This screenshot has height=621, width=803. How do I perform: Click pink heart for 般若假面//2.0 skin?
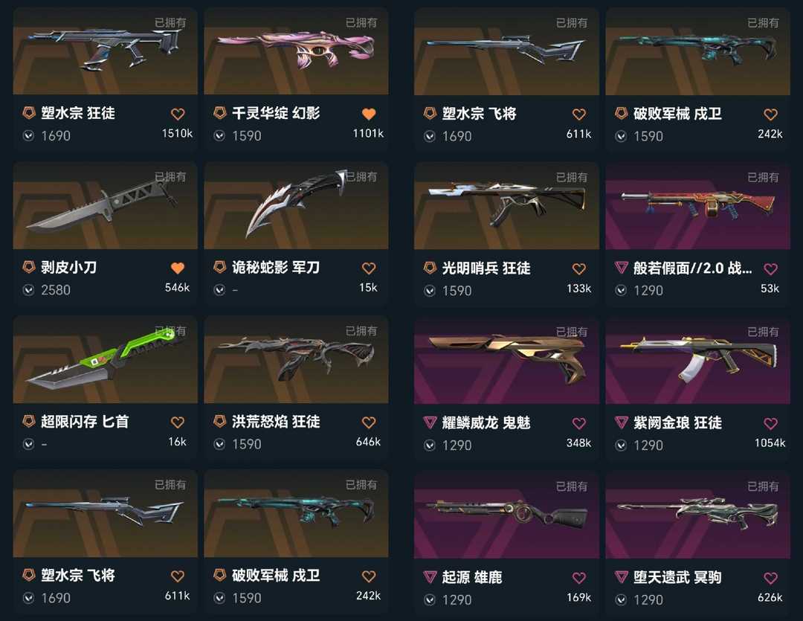point(771,268)
